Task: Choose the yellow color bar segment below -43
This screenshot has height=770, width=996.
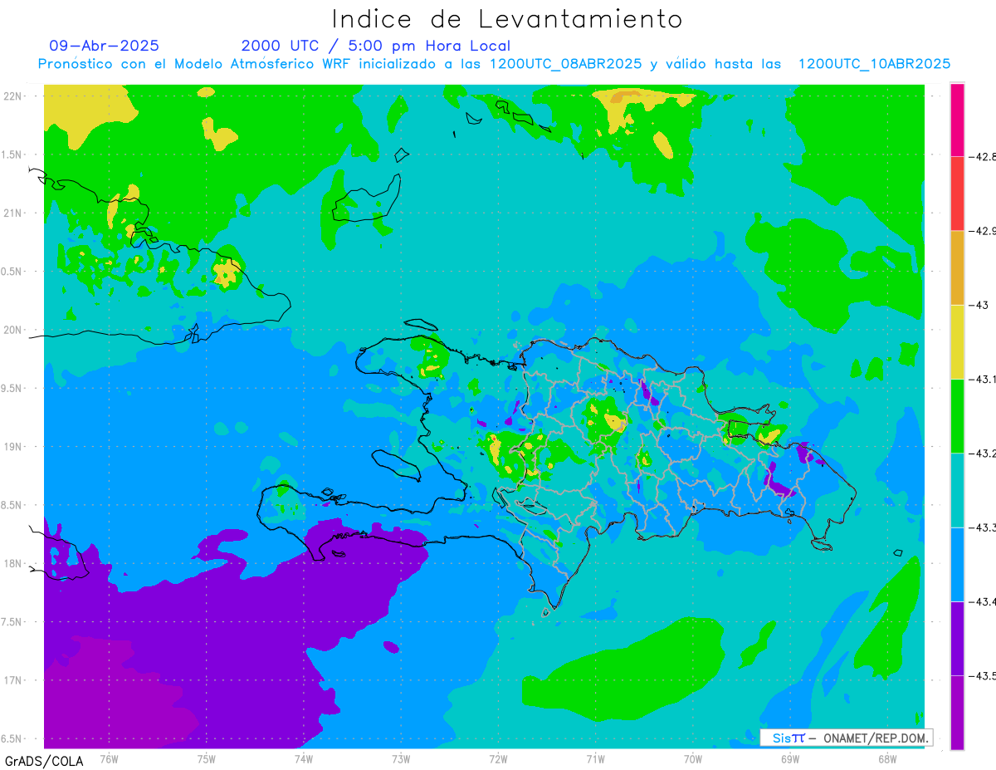Action: coord(957,341)
